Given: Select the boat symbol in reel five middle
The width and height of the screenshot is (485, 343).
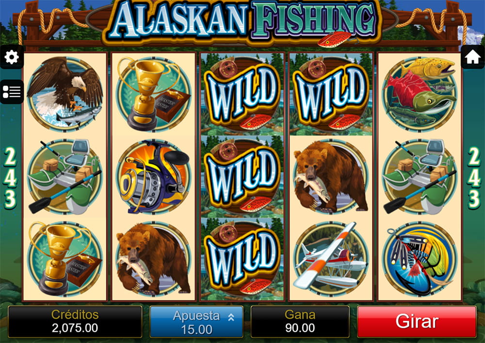Looking at the screenshot, I should click(420, 177).
